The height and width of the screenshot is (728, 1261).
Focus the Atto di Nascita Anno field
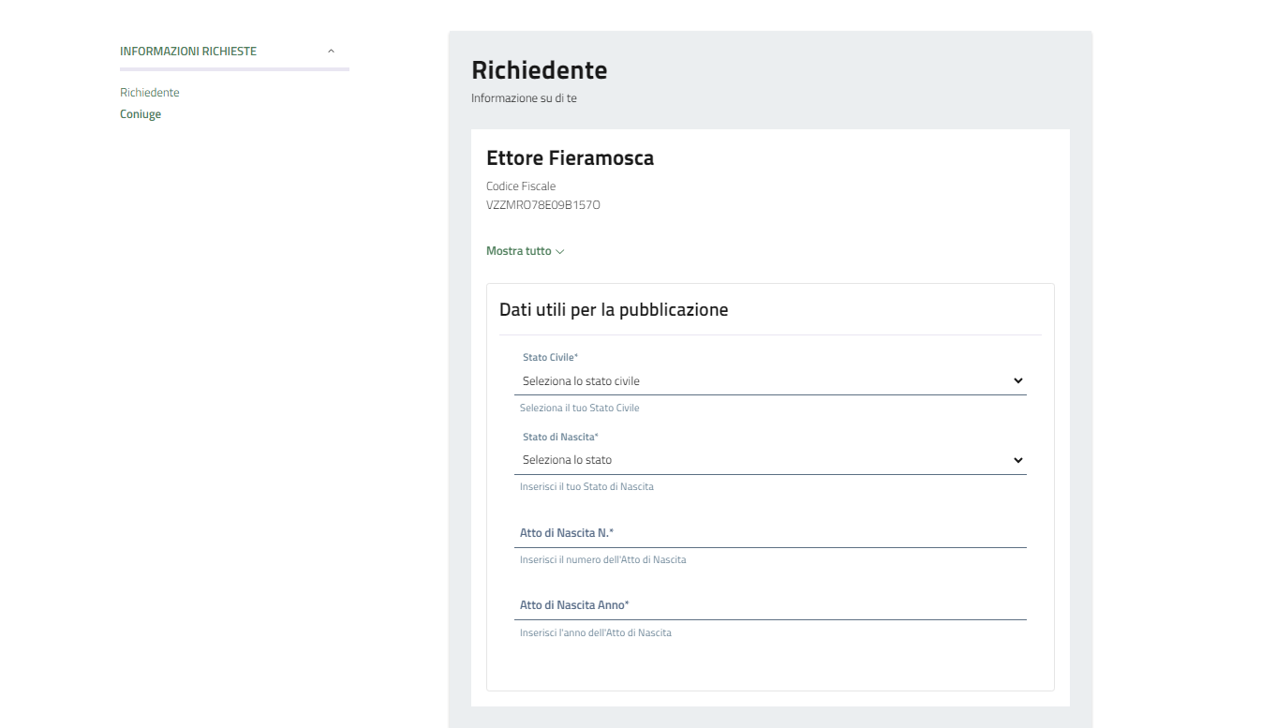click(x=770, y=605)
